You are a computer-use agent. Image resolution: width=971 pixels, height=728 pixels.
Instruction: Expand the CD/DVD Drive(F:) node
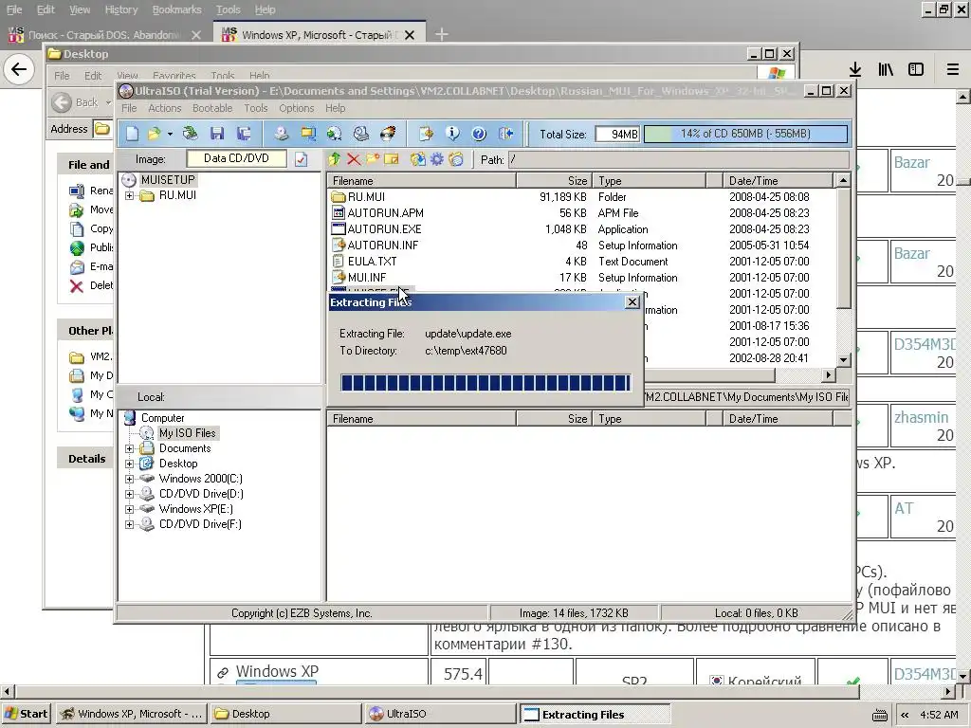point(129,524)
